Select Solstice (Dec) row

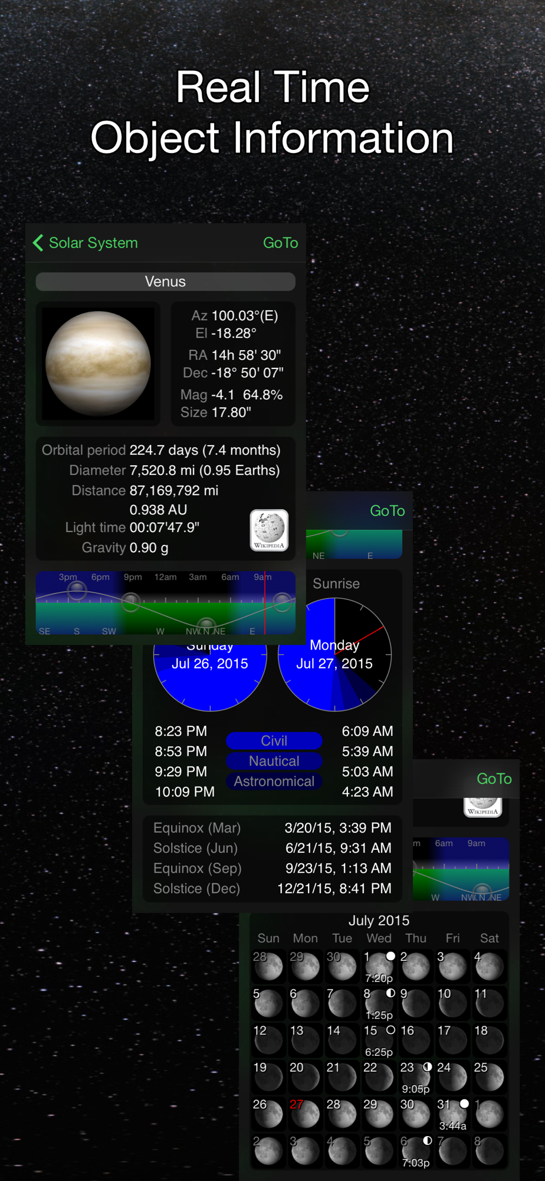(x=272, y=889)
